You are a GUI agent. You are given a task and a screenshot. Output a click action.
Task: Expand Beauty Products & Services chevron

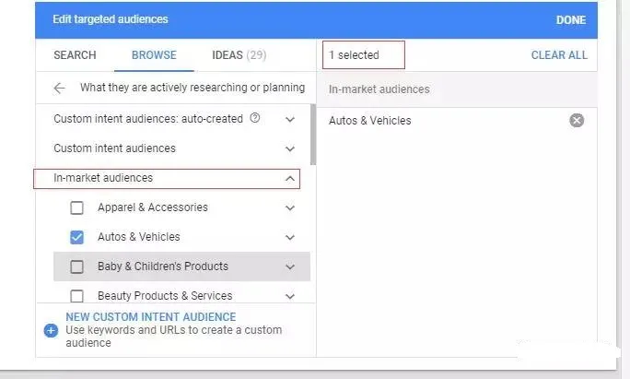pyautogui.click(x=290, y=297)
